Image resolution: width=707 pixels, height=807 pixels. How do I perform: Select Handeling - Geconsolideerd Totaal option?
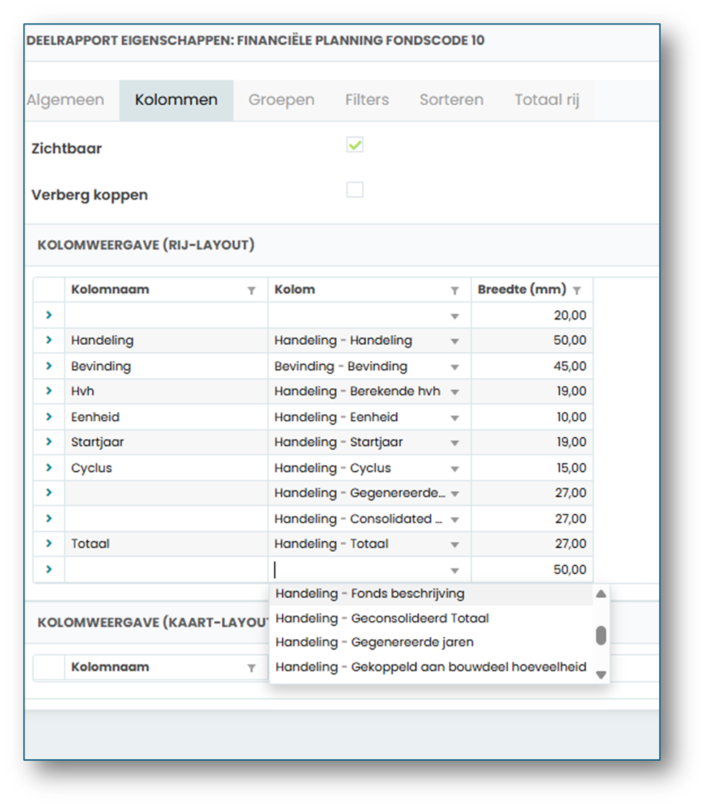pyautogui.click(x=431, y=618)
